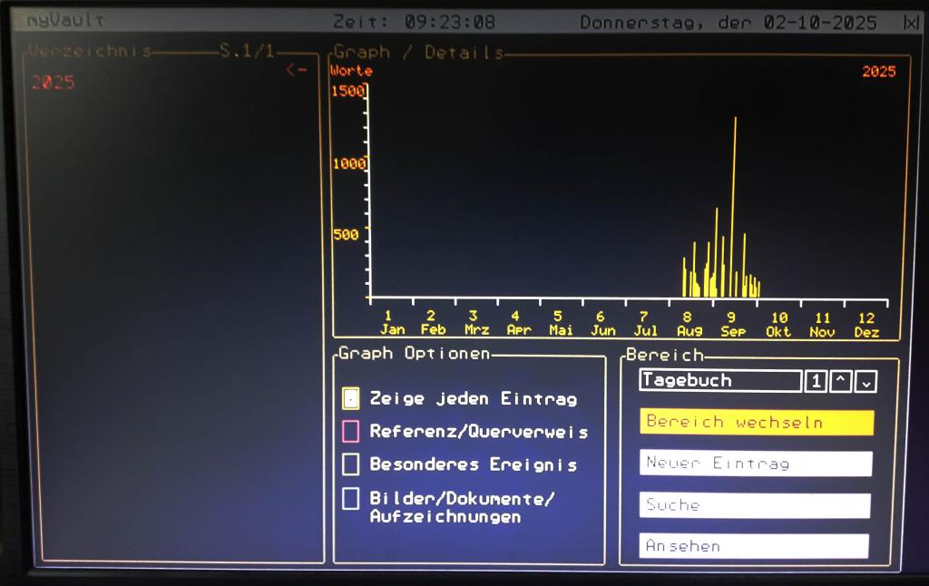The height and width of the screenshot is (586, 929).
Task: Click the tallest bar in the graph
Action: click(735, 207)
